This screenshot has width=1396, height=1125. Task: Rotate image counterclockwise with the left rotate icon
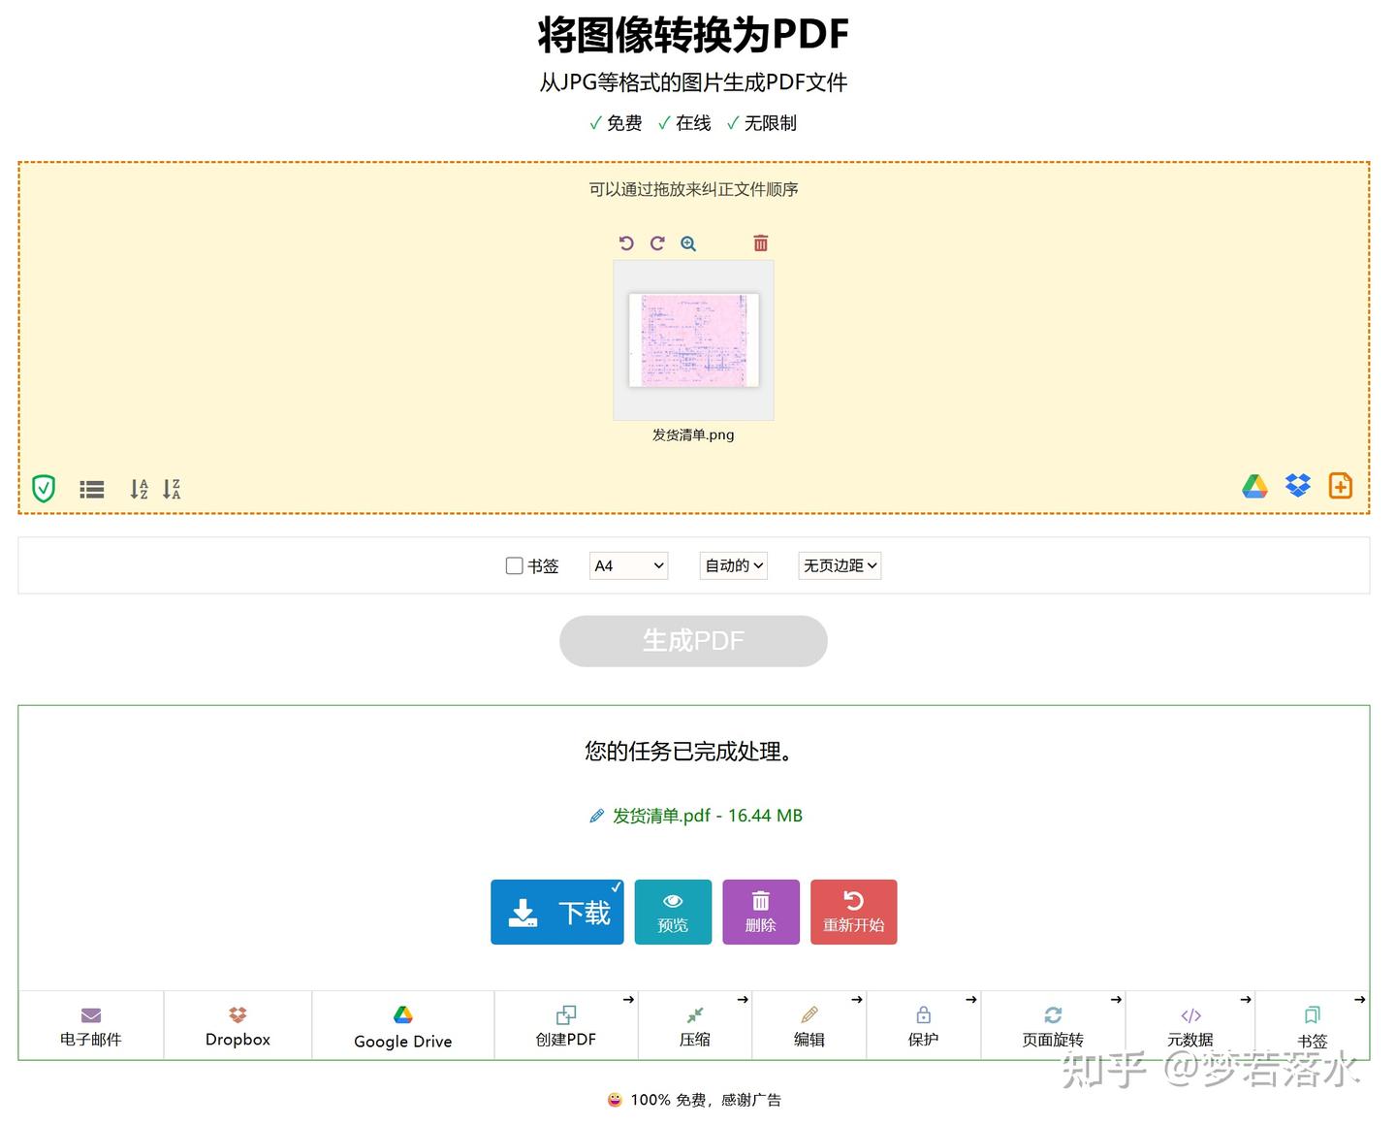[x=626, y=243]
